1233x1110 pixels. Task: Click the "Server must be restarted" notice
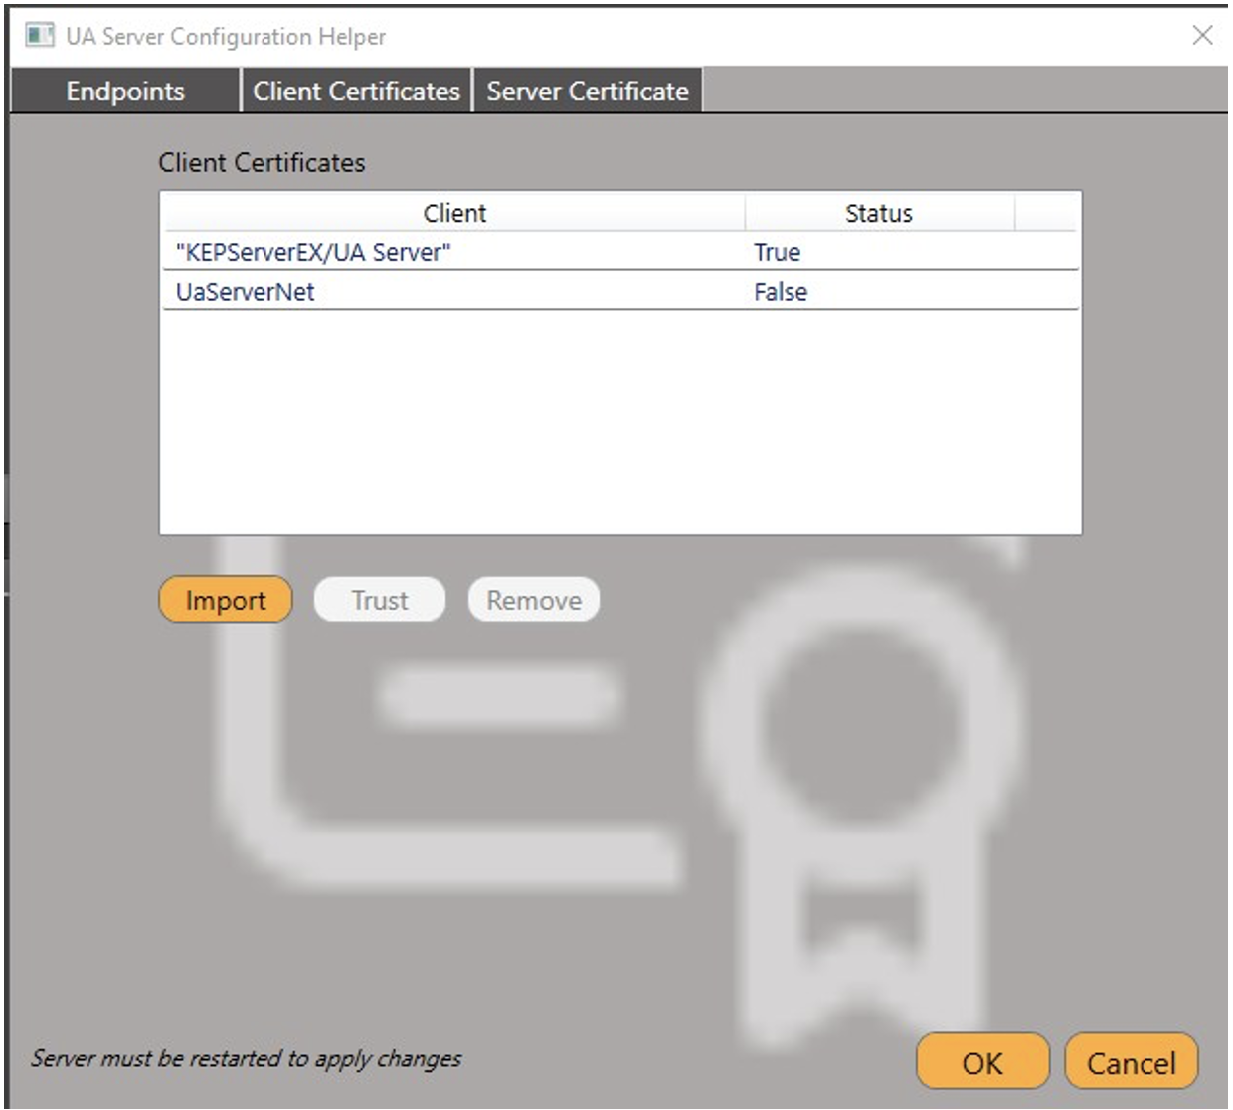coord(246,1058)
